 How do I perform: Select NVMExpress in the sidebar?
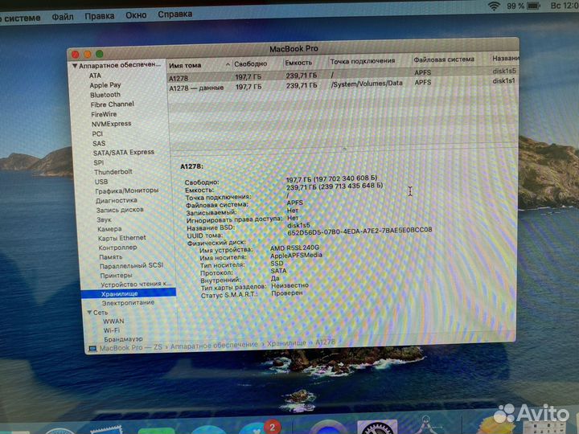coord(112,124)
